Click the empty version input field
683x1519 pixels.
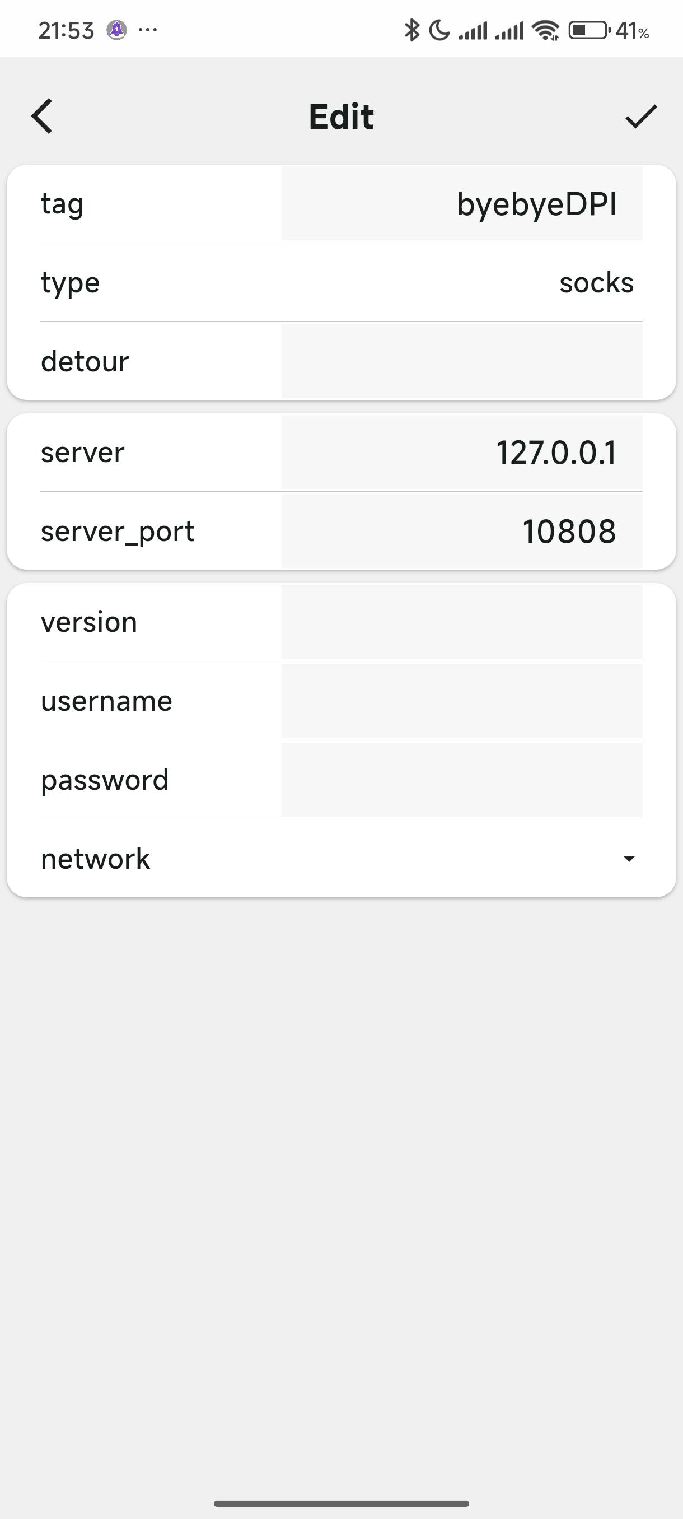point(461,622)
